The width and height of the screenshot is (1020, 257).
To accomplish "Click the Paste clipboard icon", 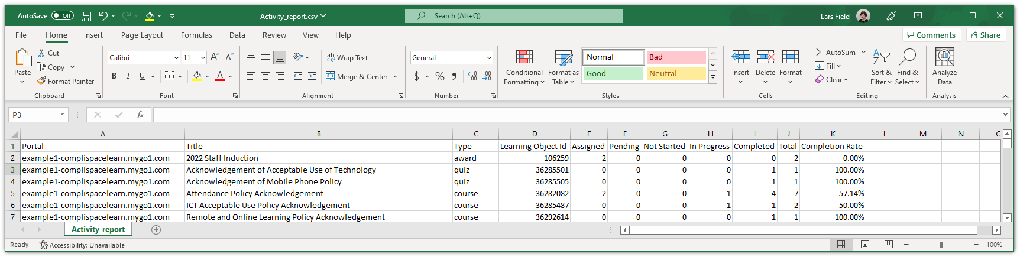I will click(x=22, y=58).
